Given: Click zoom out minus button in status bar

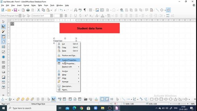Looking at the screenshot, I should 171,104.
